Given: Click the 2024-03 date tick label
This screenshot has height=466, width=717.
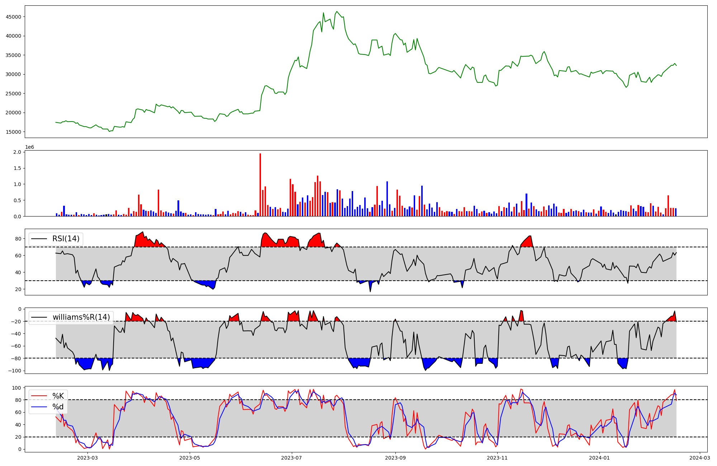Looking at the screenshot, I should pyautogui.click(x=700, y=458).
